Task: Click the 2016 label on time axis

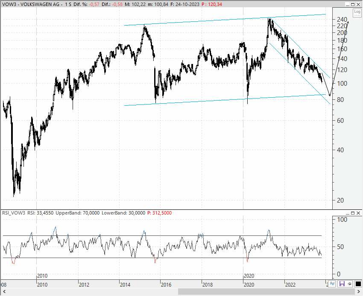Action: pos(166,284)
